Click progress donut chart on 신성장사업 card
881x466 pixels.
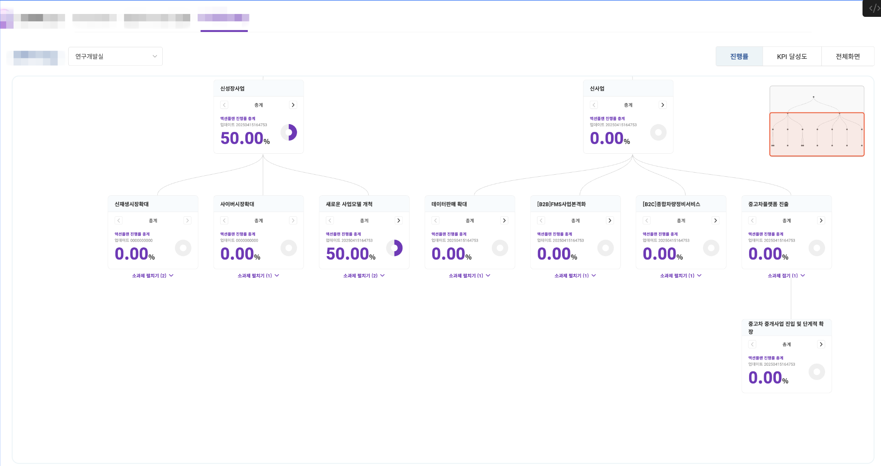point(289,132)
